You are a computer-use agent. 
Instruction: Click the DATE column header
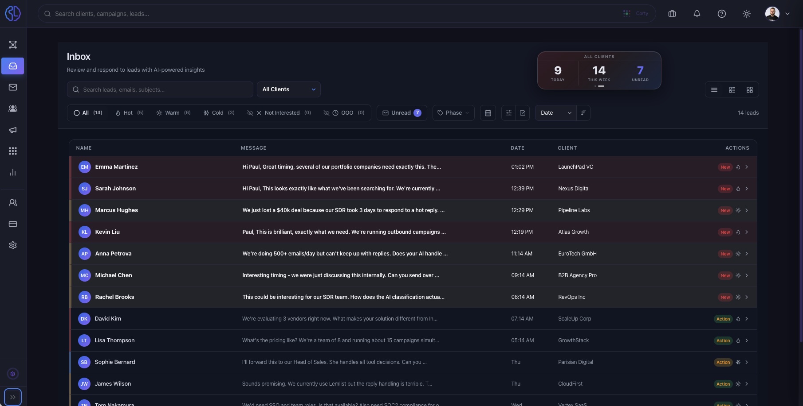[517, 148]
